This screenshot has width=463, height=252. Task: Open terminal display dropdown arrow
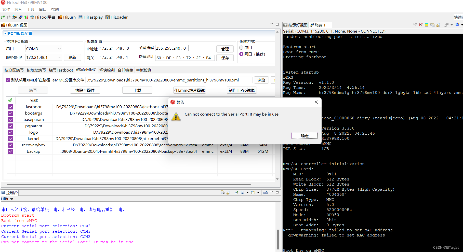pos(452,25)
